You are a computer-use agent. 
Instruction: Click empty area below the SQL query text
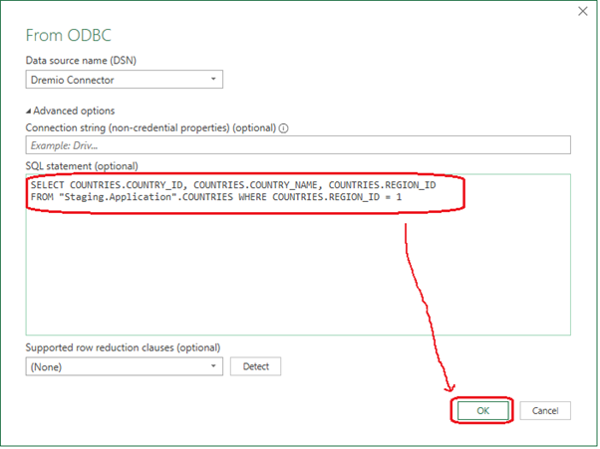297,279
